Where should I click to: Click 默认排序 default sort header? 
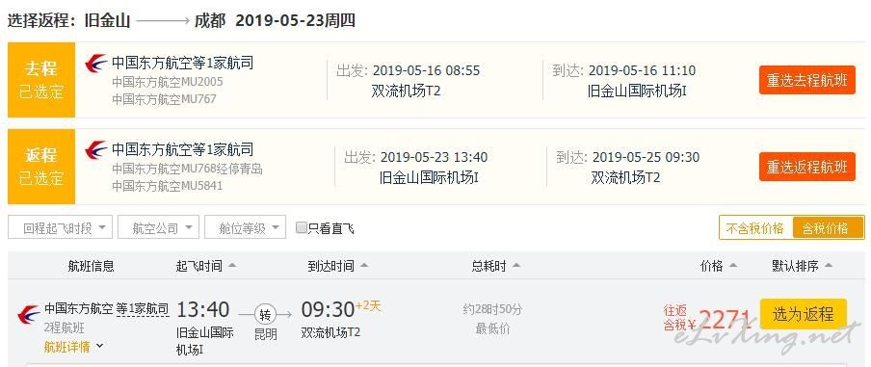click(x=803, y=266)
